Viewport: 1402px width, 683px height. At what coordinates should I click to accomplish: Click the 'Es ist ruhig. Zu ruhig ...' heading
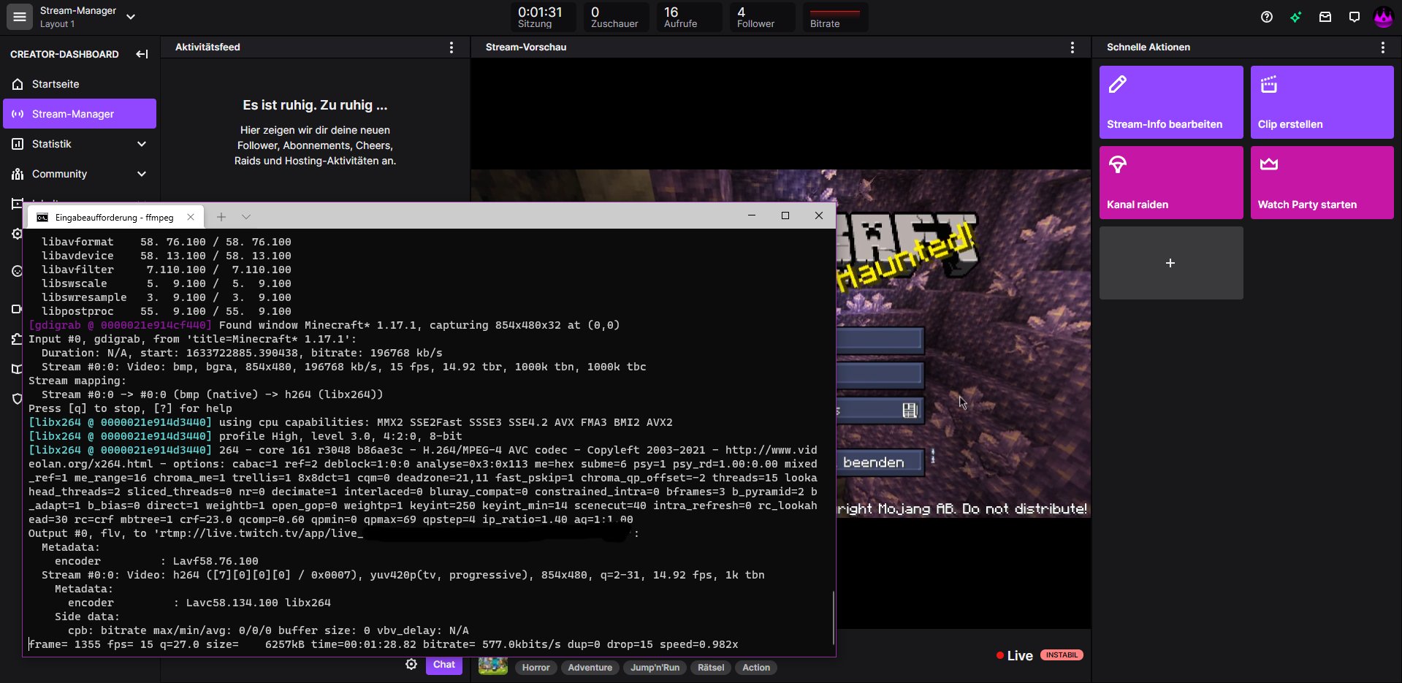316,105
